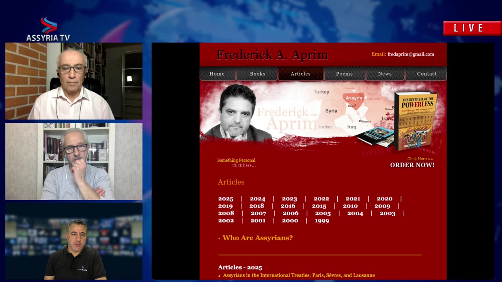Viewport: 502px width, 282px height.
Task: Click the Assyria TV logo icon
Action: point(49,25)
